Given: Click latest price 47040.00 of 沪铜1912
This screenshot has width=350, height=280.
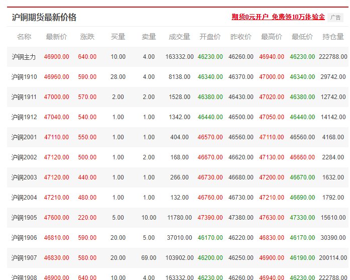Looking at the screenshot, I should tap(56, 117).
